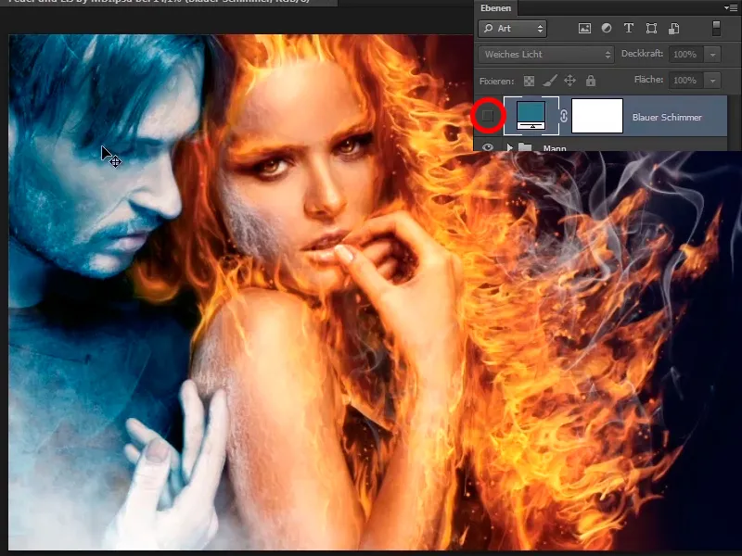This screenshot has height=556, width=742.
Task: Lock image pixels brush icon
Action: (549, 81)
